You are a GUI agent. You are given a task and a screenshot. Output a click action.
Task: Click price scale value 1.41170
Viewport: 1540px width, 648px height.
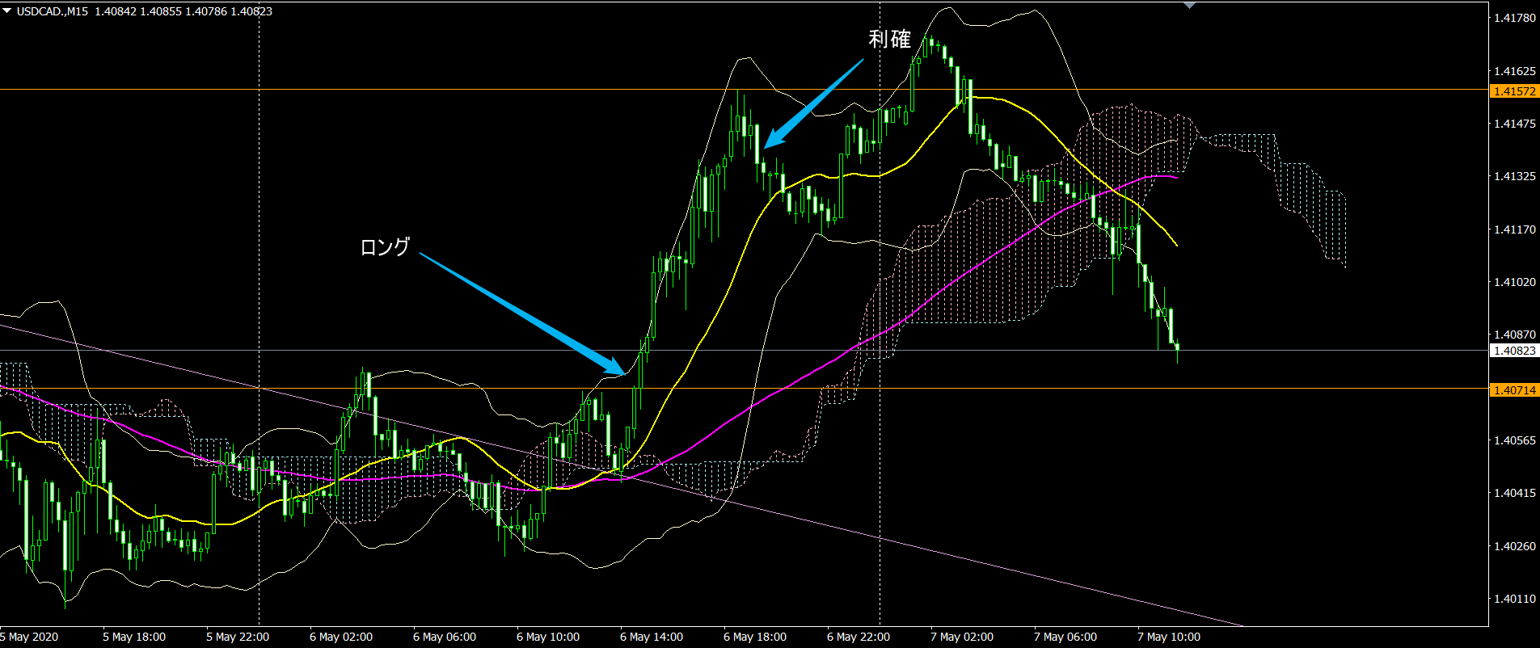tap(1515, 229)
